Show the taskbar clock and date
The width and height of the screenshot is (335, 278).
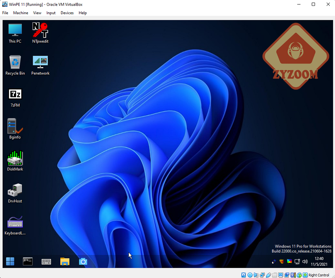click(x=319, y=261)
